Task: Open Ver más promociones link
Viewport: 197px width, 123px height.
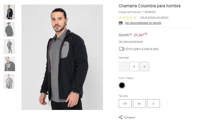Action: click(131, 42)
